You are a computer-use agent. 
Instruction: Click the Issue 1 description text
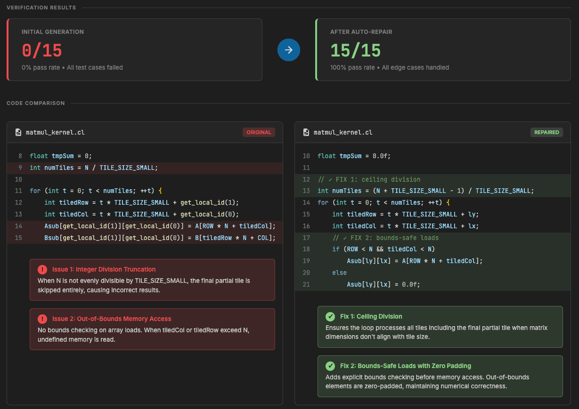coord(144,285)
